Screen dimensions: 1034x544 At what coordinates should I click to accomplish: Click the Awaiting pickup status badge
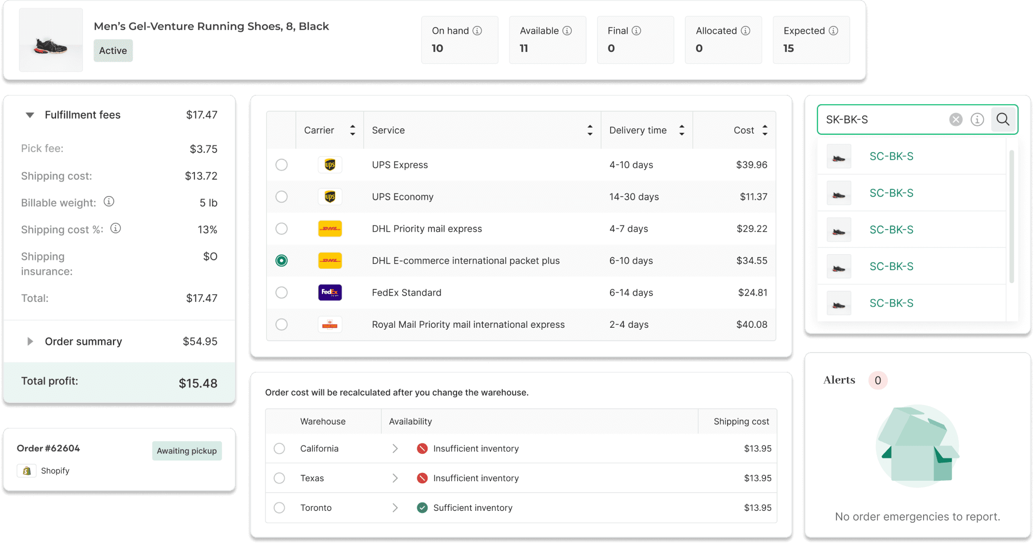pos(187,451)
